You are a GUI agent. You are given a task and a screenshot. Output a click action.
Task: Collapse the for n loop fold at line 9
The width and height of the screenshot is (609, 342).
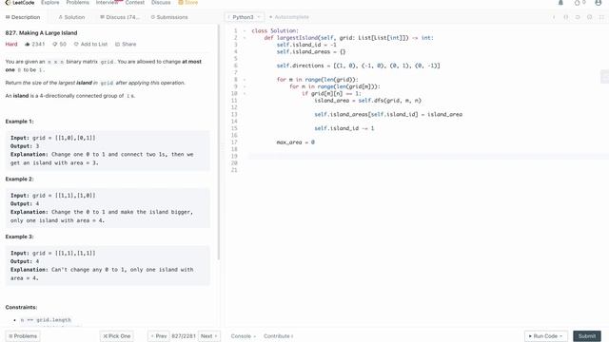[245, 86]
